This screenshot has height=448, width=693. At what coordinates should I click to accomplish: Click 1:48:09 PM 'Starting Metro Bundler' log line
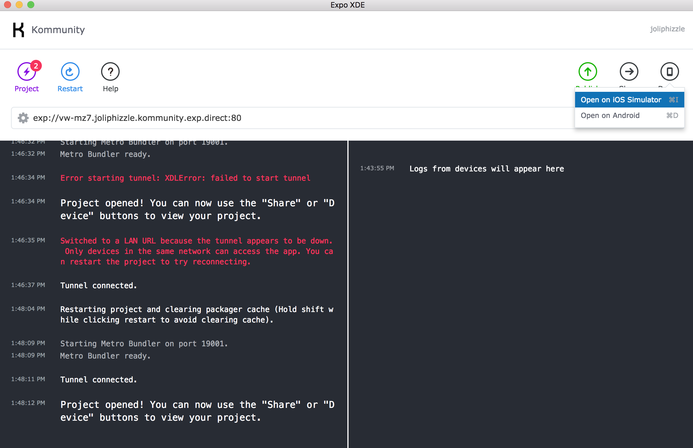point(144,344)
